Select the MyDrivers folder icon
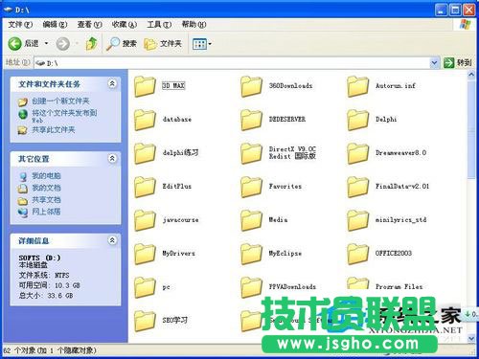 tap(145, 254)
